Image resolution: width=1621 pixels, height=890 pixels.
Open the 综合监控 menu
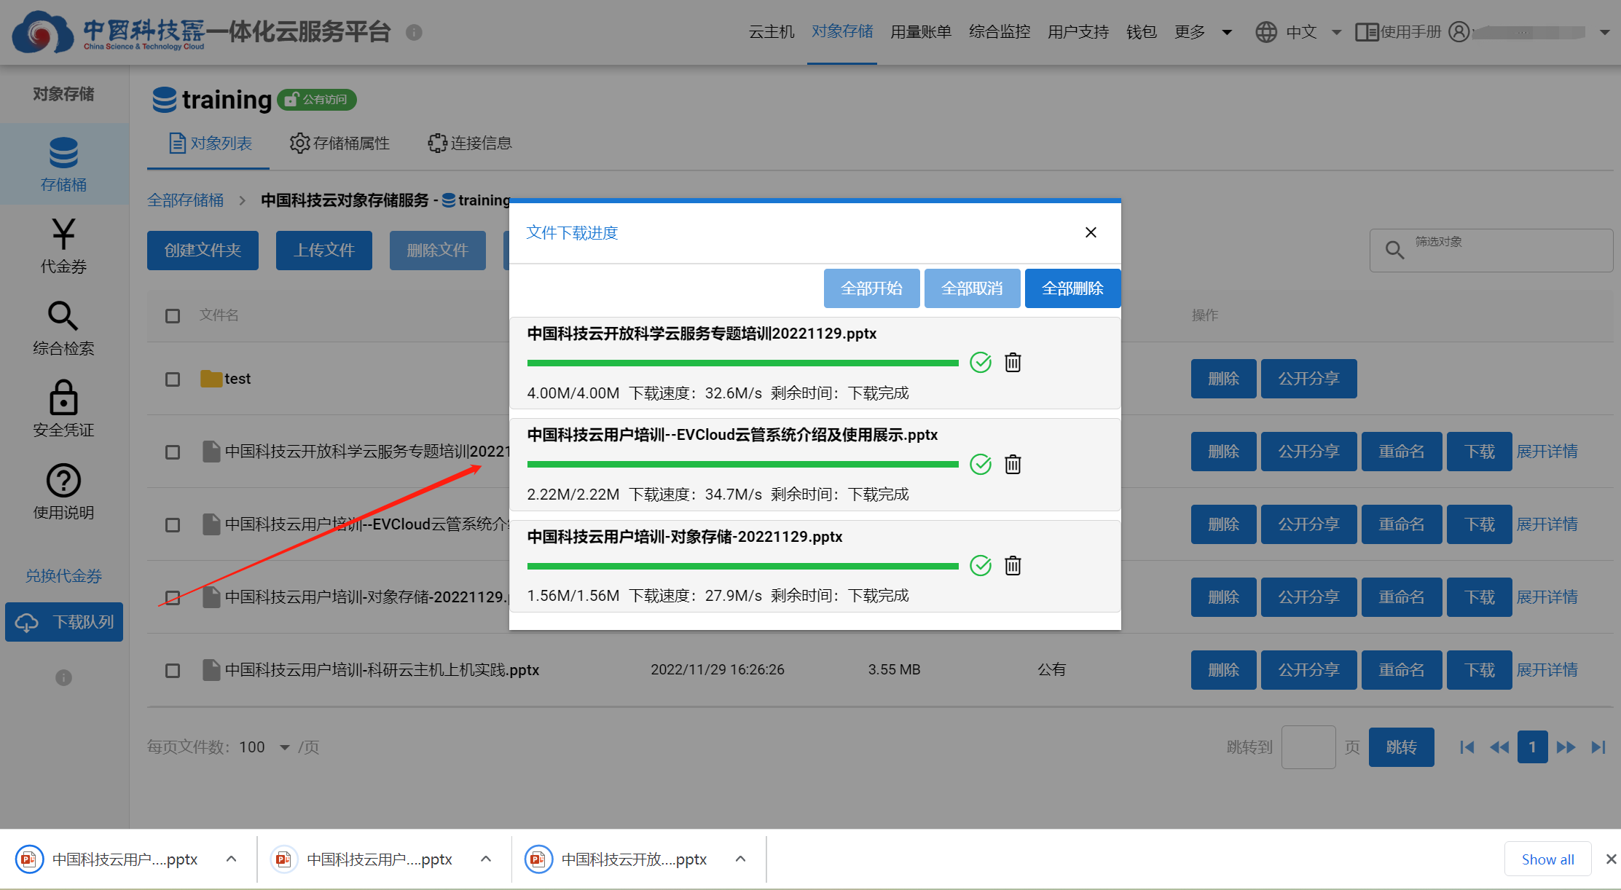click(1000, 32)
